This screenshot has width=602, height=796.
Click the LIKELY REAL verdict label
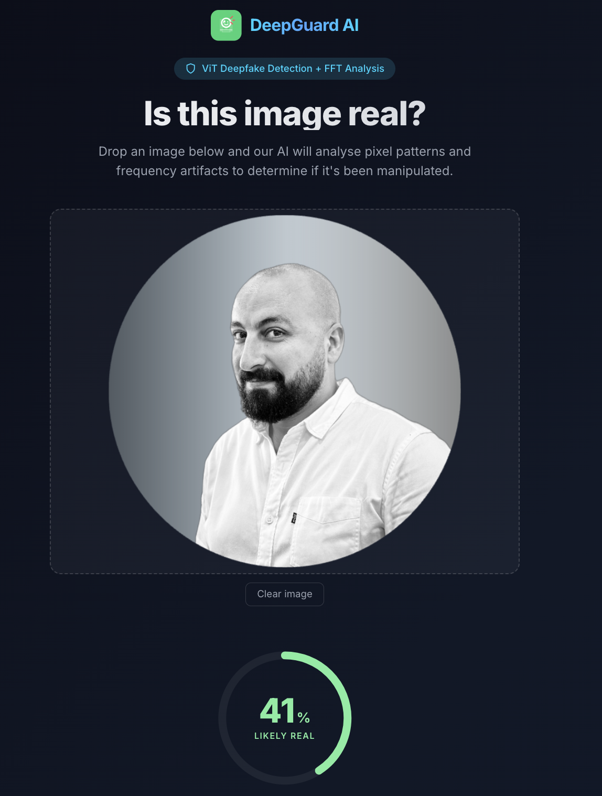pyautogui.click(x=285, y=736)
